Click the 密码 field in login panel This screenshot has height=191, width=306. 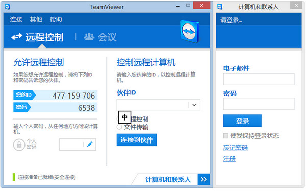coord(259,104)
